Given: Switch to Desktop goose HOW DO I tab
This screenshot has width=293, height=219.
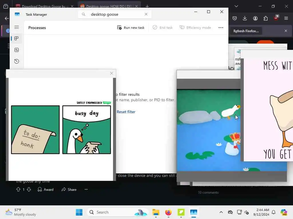Looking at the screenshot, I should point(109,6).
